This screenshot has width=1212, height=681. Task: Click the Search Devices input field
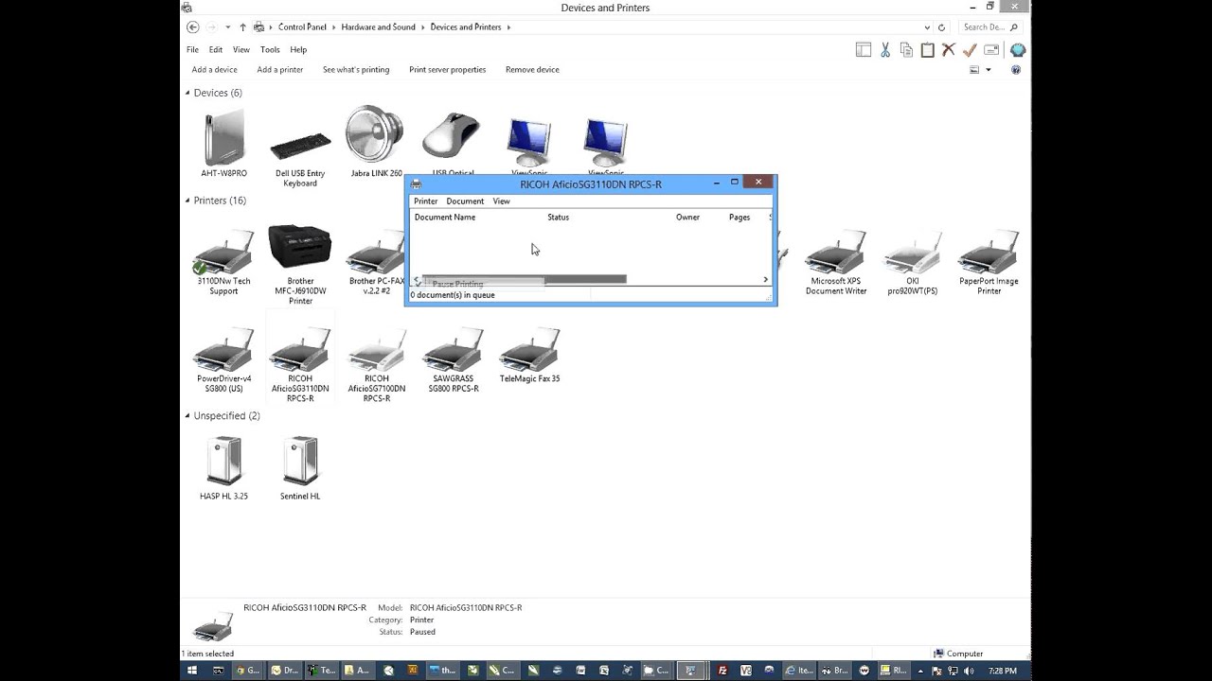pyautogui.click(x=990, y=27)
